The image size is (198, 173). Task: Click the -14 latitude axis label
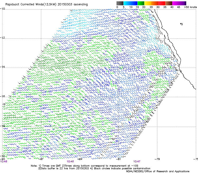coord(2,67)
